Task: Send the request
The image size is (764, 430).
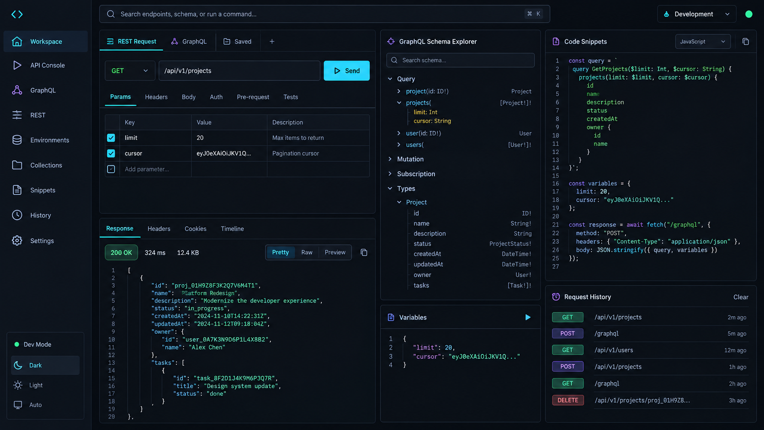Action: coord(347,71)
